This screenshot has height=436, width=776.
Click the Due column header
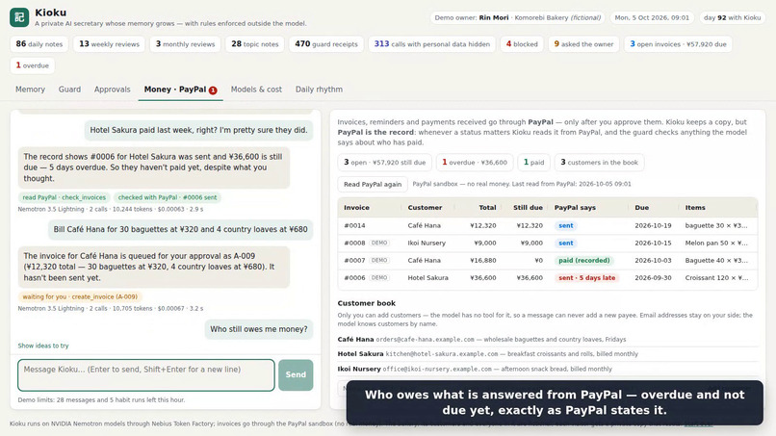pyautogui.click(x=641, y=208)
